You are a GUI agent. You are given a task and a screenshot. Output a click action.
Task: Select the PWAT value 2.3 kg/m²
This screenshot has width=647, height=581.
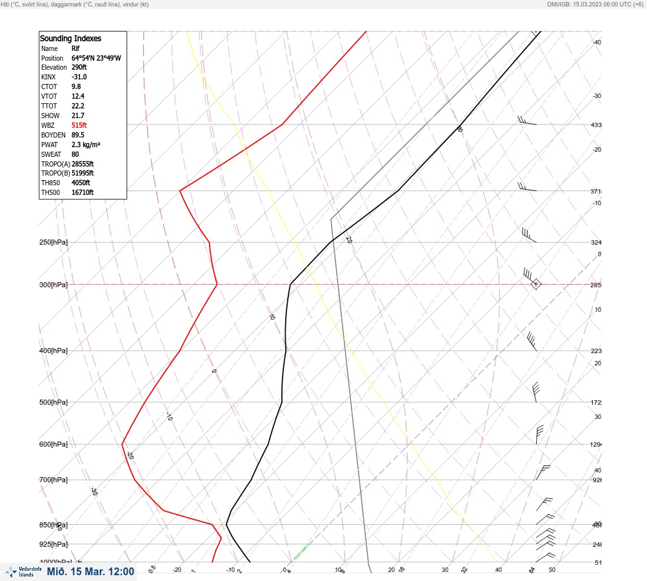(x=86, y=145)
